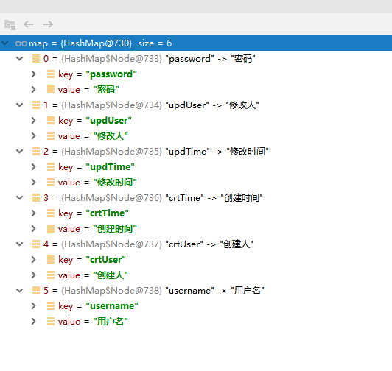Click the forward arrow in toolbar
Screen dimensions: 392x371
(x=48, y=24)
